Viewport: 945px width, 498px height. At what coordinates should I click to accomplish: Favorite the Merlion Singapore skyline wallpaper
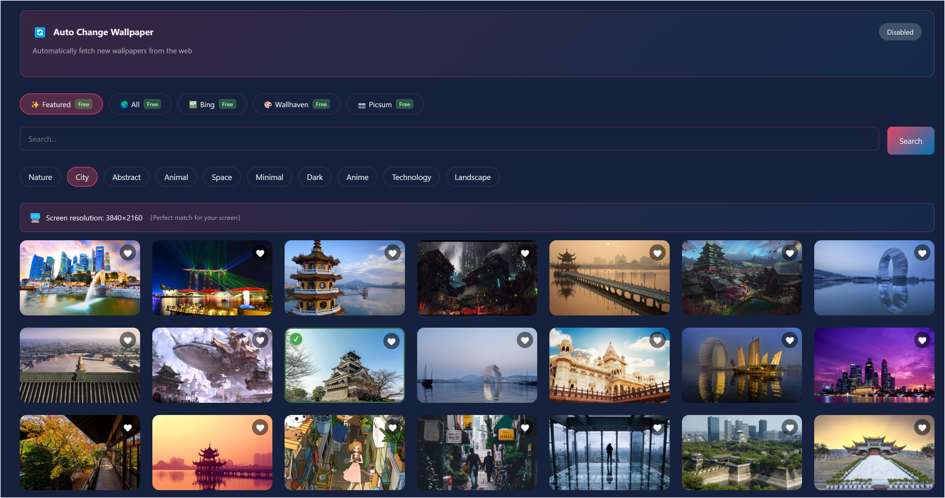[x=127, y=253]
